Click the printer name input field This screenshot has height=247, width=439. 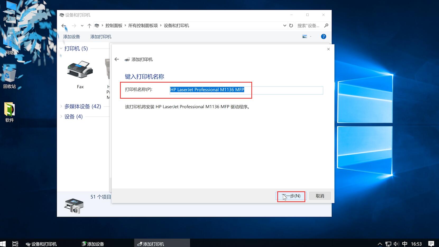(246, 90)
